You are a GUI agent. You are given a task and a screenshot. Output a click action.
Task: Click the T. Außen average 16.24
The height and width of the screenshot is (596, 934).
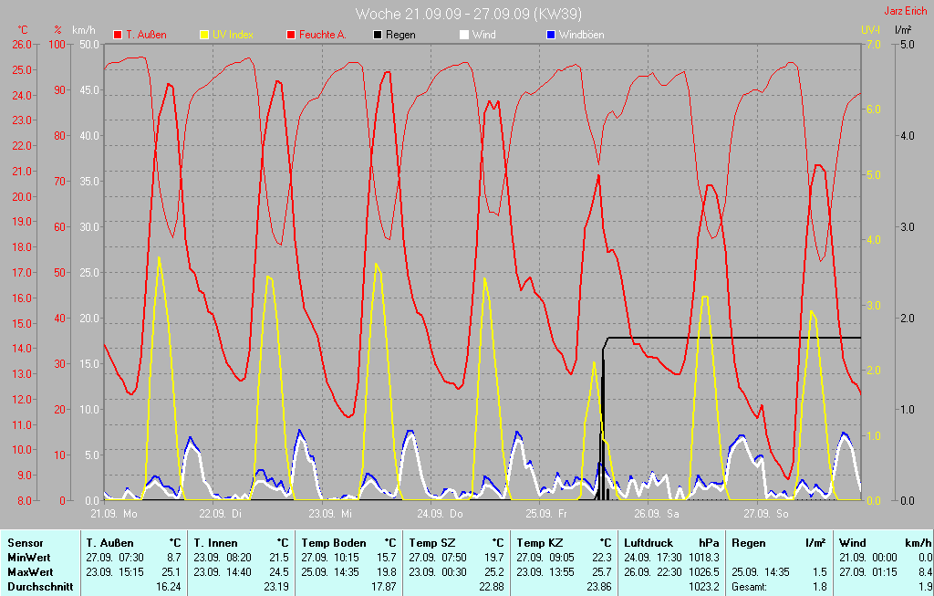[x=169, y=587]
